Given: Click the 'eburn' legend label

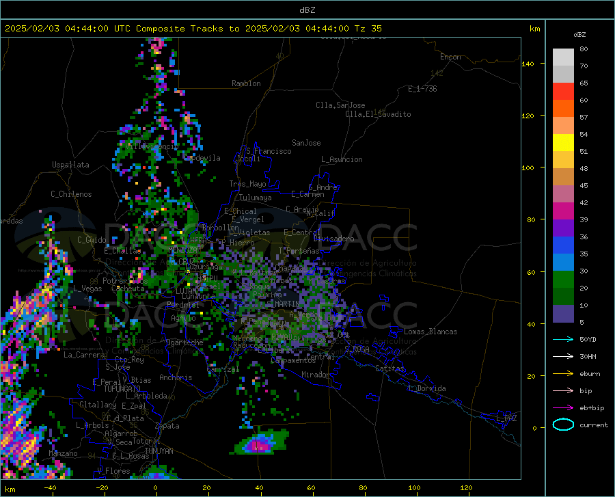Looking at the screenshot, I should tap(590, 374).
